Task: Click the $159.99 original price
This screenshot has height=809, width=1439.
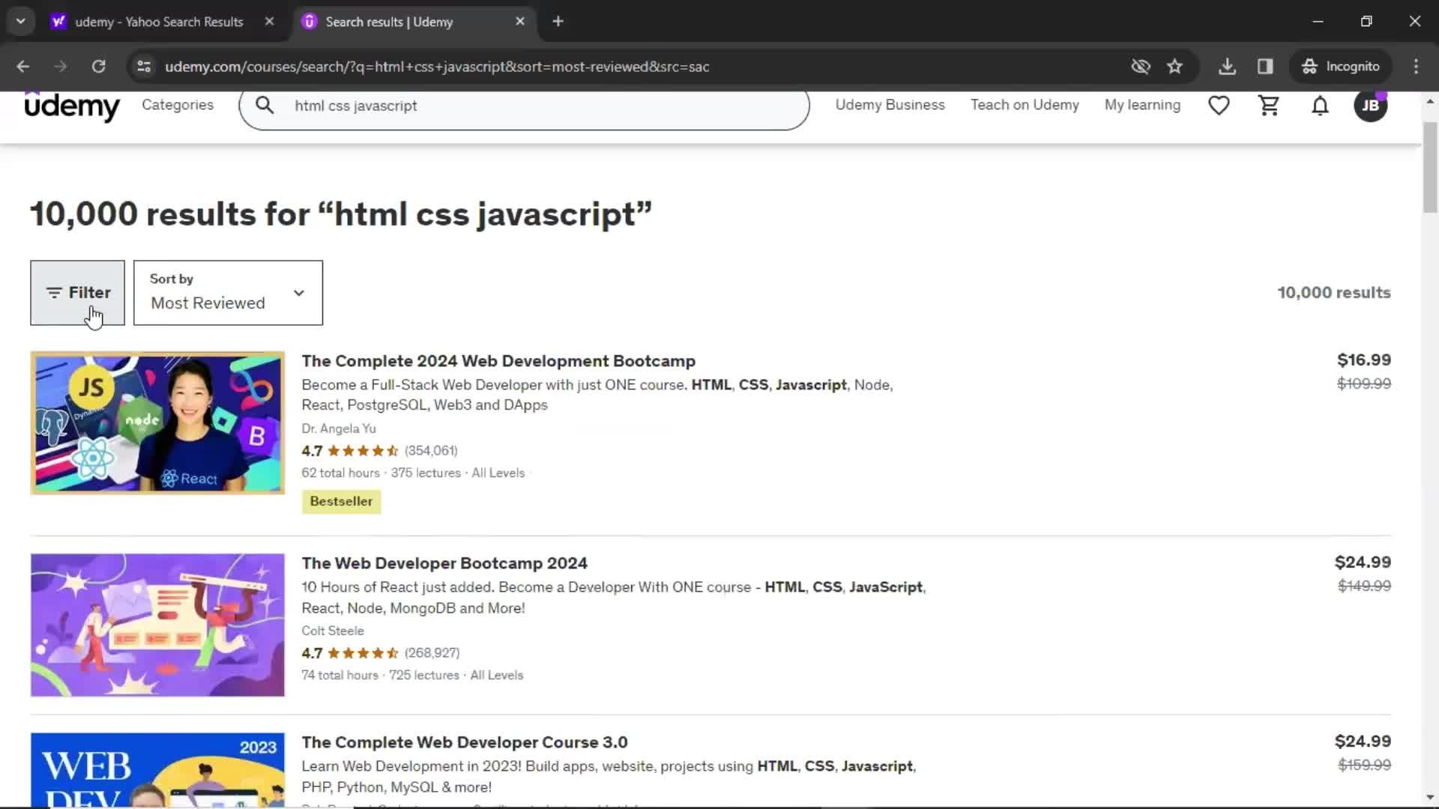Action: (x=1364, y=765)
